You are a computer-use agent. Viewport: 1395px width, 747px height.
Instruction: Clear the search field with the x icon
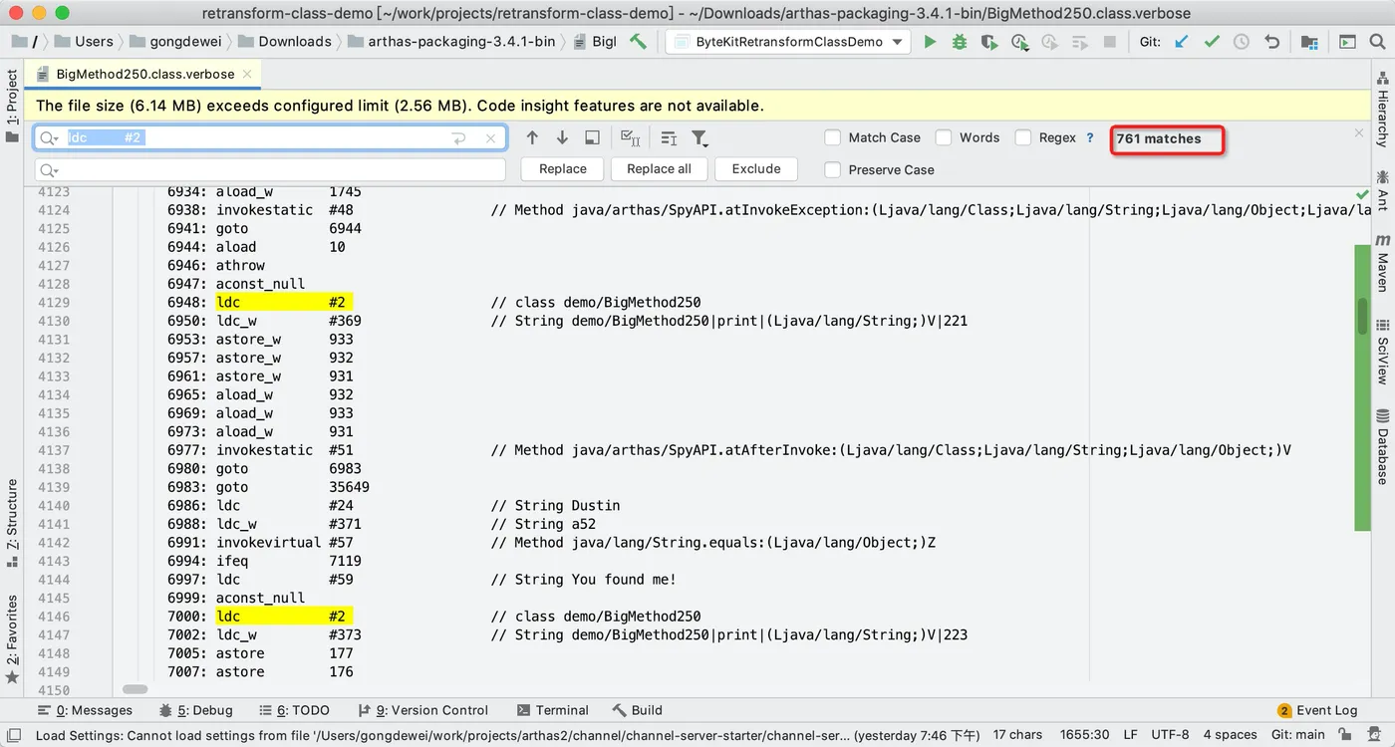[490, 138]
